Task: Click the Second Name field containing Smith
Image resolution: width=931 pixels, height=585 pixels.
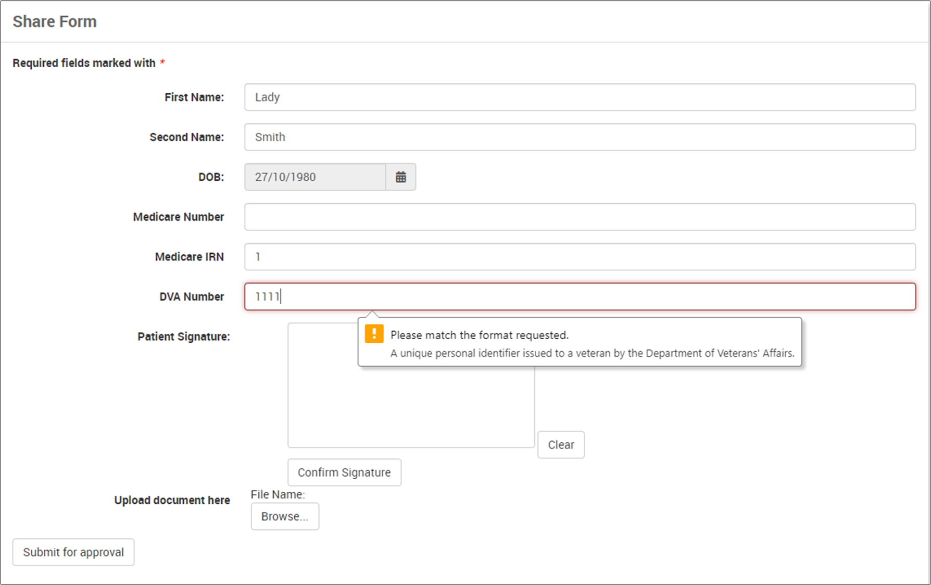Action: pos(580,137)
